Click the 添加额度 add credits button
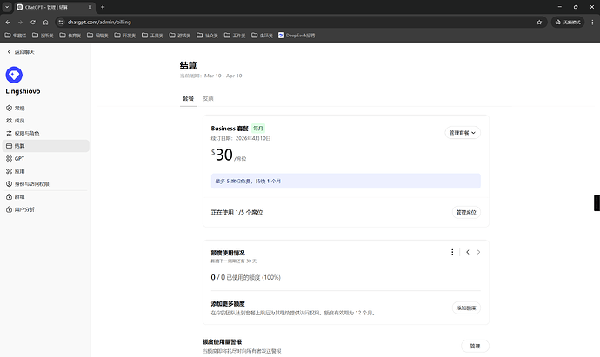The width and height of the screenshot is (600, 357). pyautogui.click(x=466, y=307)
